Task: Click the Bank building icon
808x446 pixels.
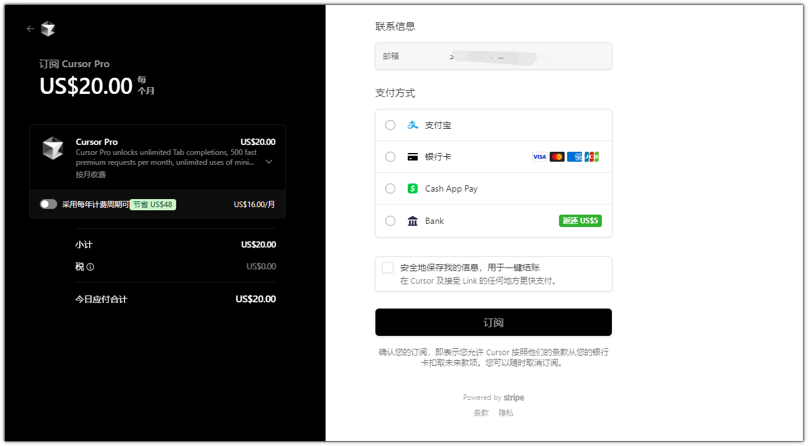Action: [x=413, y=221]
